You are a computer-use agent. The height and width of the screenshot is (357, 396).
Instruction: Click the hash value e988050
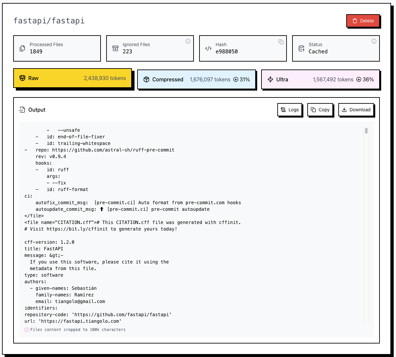[x=227, y=51]
